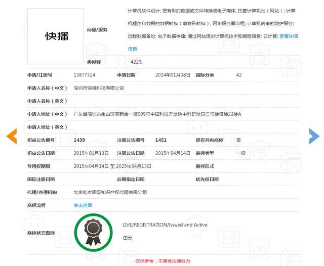Viewport: 324px width, 266px height.
Task: Select the 是否共有商标 label
Action: (210, 140)
